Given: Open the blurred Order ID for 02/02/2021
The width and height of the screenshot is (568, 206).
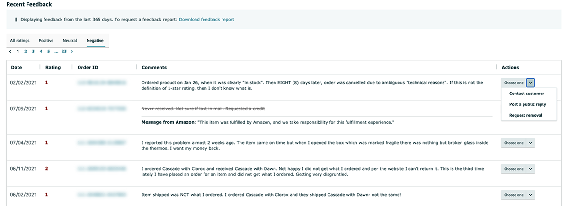Looking at the screenshot, I should pos(101,83).
